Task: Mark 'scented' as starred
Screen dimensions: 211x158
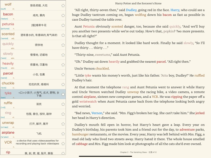Action: point(63,35)
